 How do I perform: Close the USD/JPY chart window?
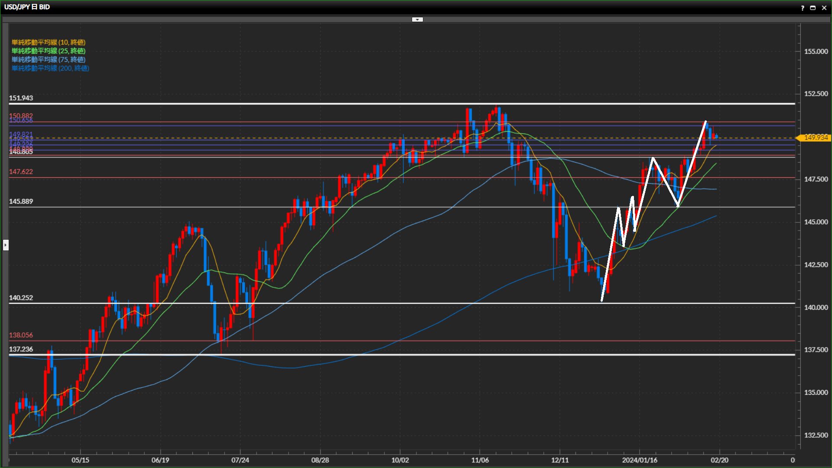point(824,8)
